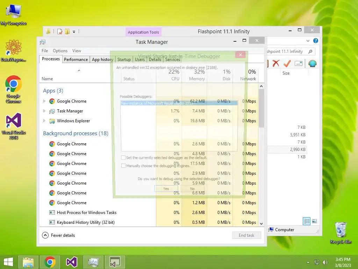Switch to the Performance tab
Image resolution: width=358 pixels, height=269 pixels.
[x=76, y=60]
